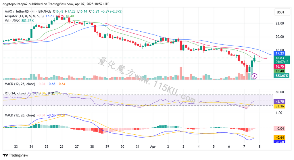294x160 pixels.
Task: Click the open value O16.43
Action: tap(58, 12)
